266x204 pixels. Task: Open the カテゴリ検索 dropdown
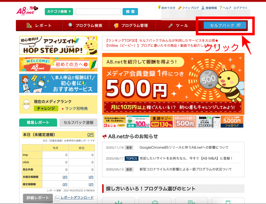coord(58,12)
